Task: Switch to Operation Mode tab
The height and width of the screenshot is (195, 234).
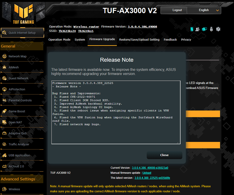Action: pos(59,40)
